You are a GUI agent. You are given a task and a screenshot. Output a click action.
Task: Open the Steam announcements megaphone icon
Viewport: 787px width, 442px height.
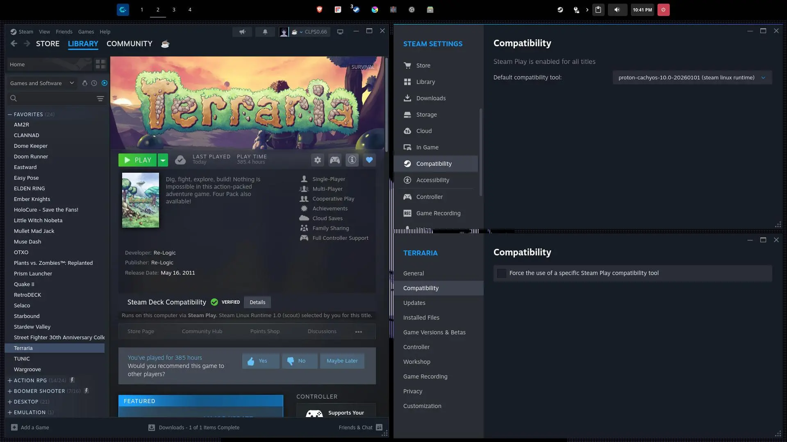coord(242,32)
